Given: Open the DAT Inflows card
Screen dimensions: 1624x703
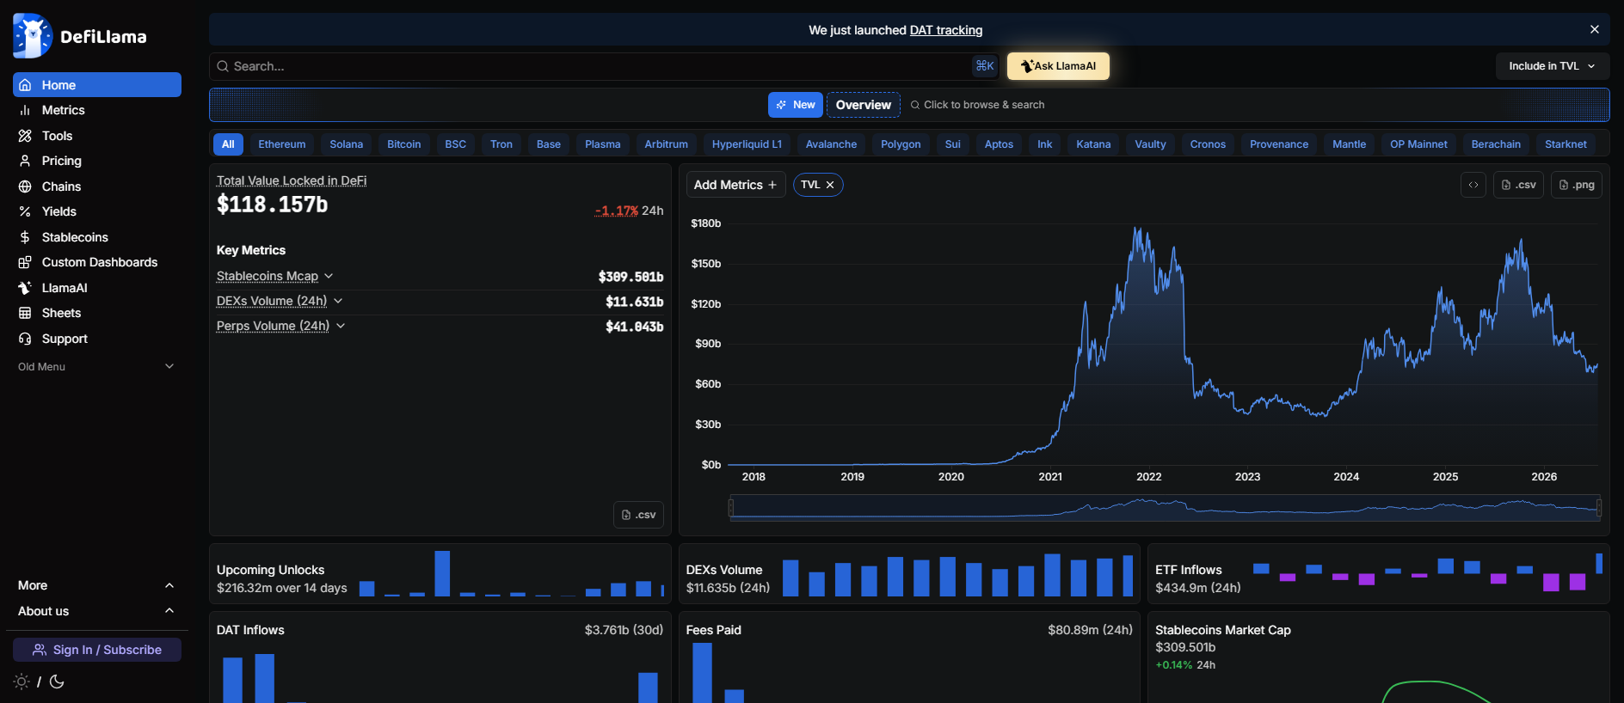Looking at the screenshot, I should pyautogui.click(x=440, y=657).
